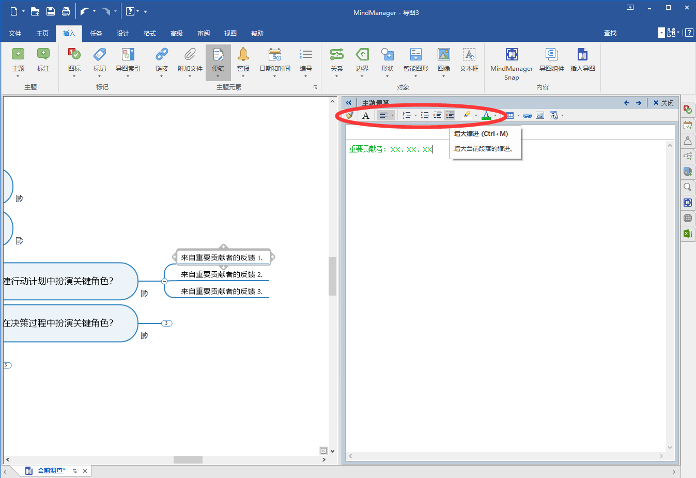Insert an image into the topic note
Viewport: 696px width, 478px height.
[540, 115]
